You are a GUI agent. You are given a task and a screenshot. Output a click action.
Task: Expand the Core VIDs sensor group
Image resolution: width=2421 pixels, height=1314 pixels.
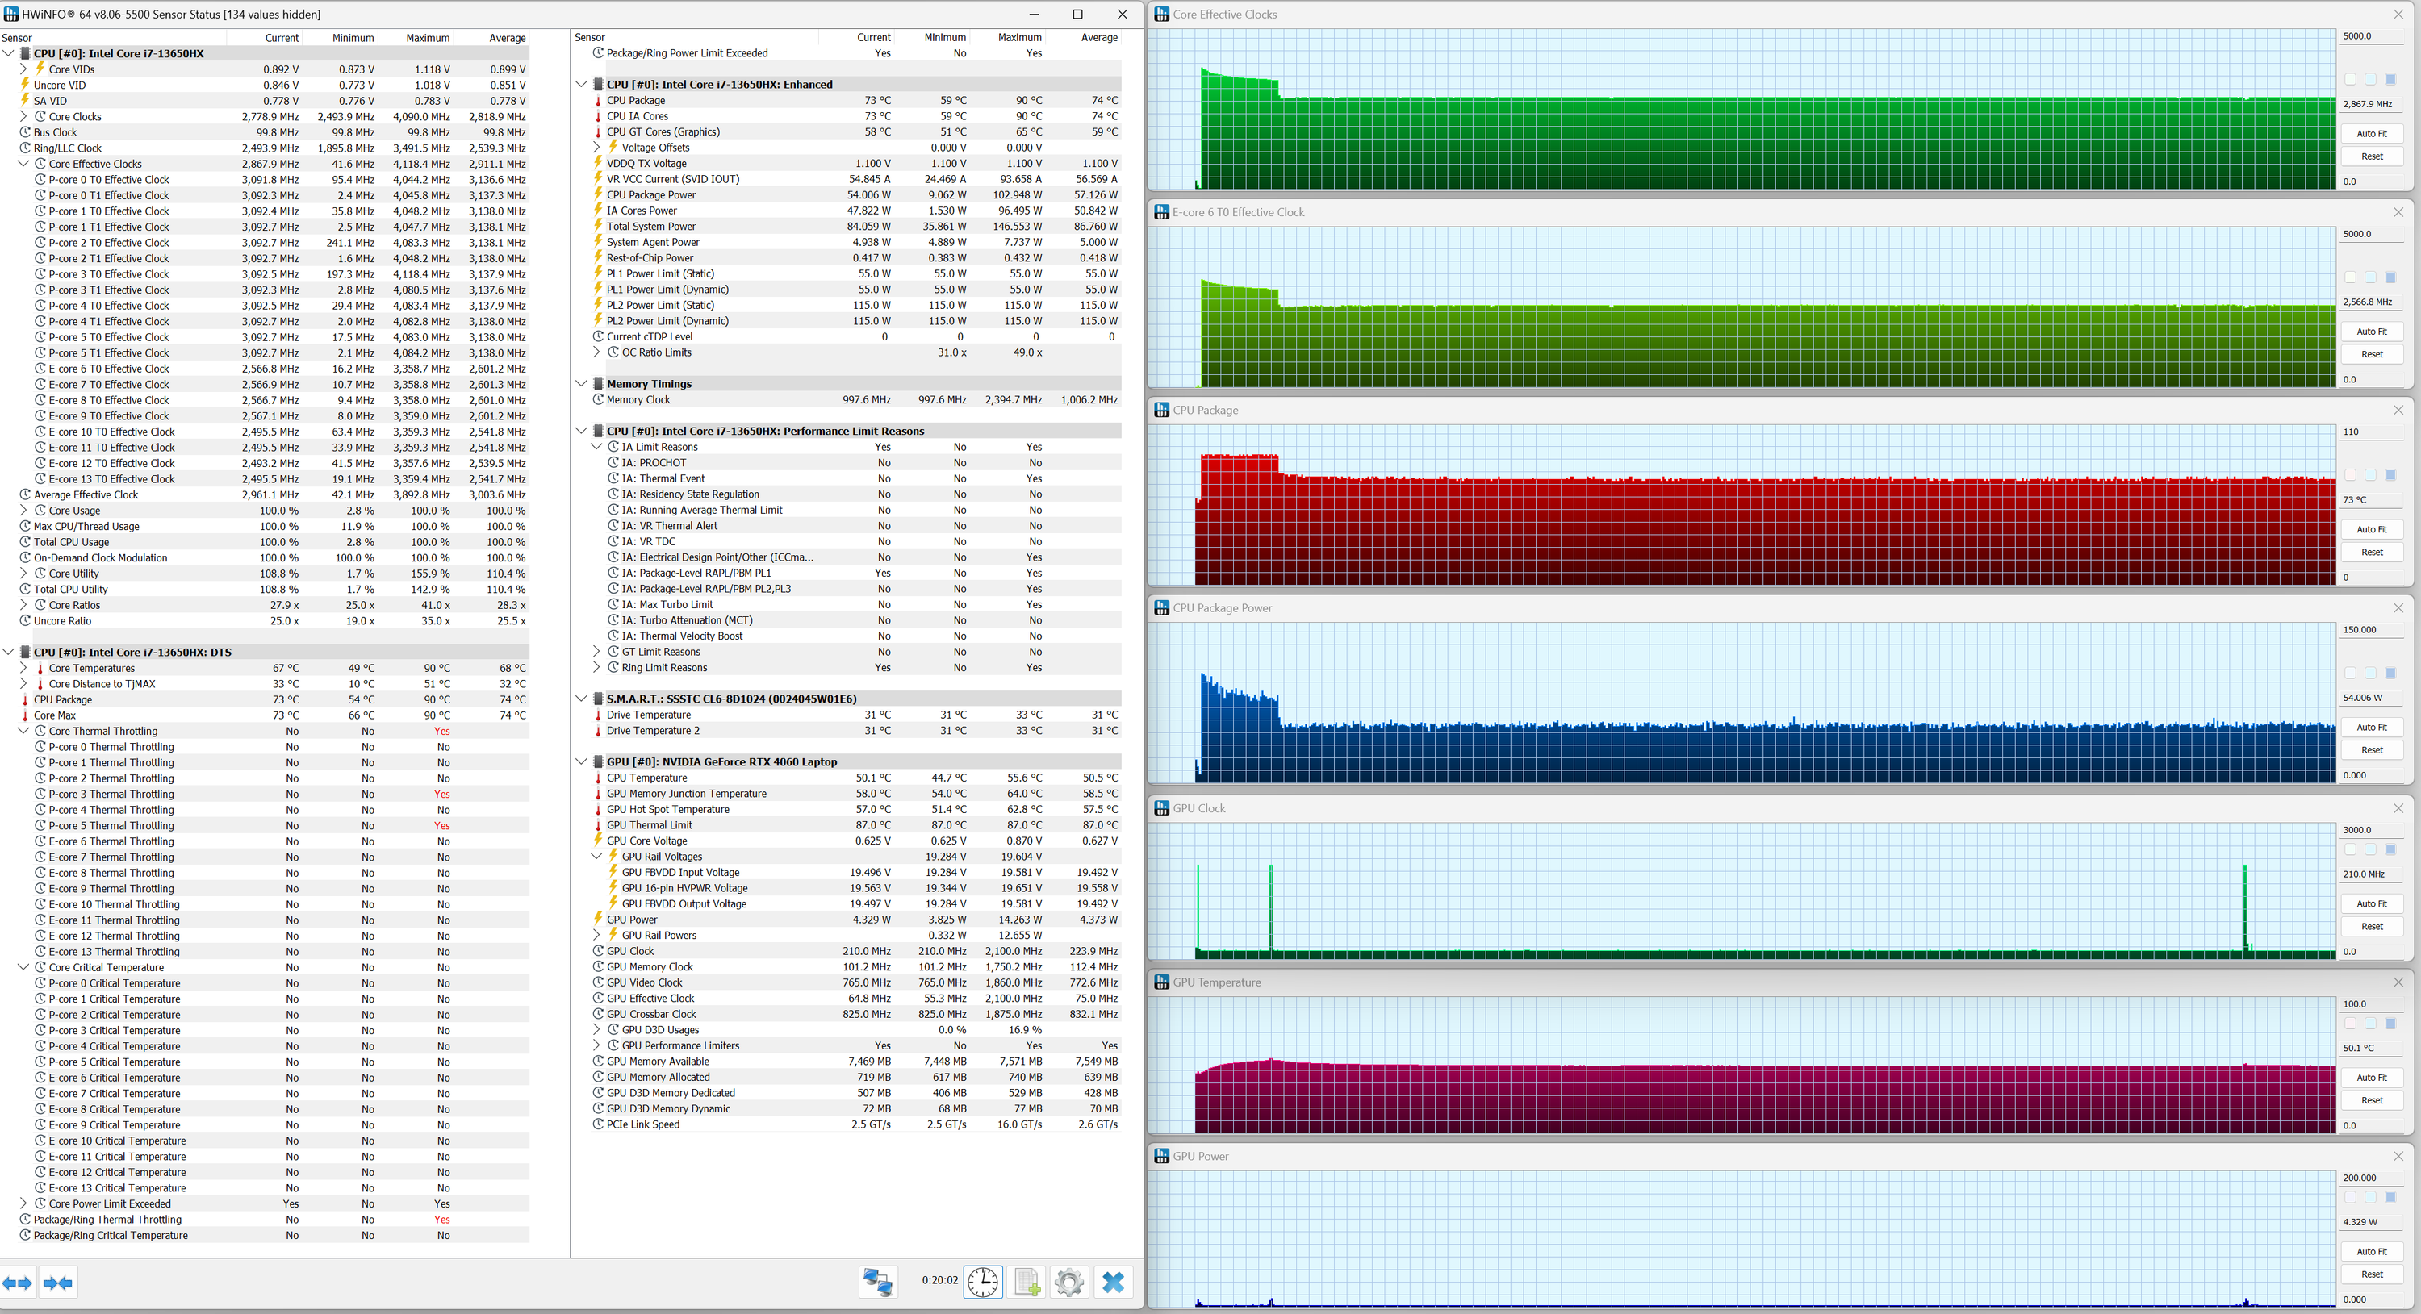[x=23, y=69]
